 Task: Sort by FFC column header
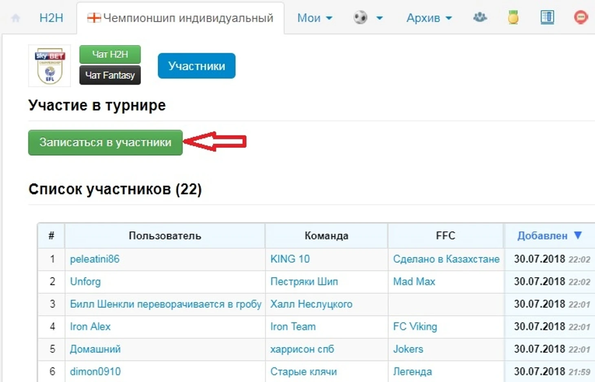click(x=445, y=235)
